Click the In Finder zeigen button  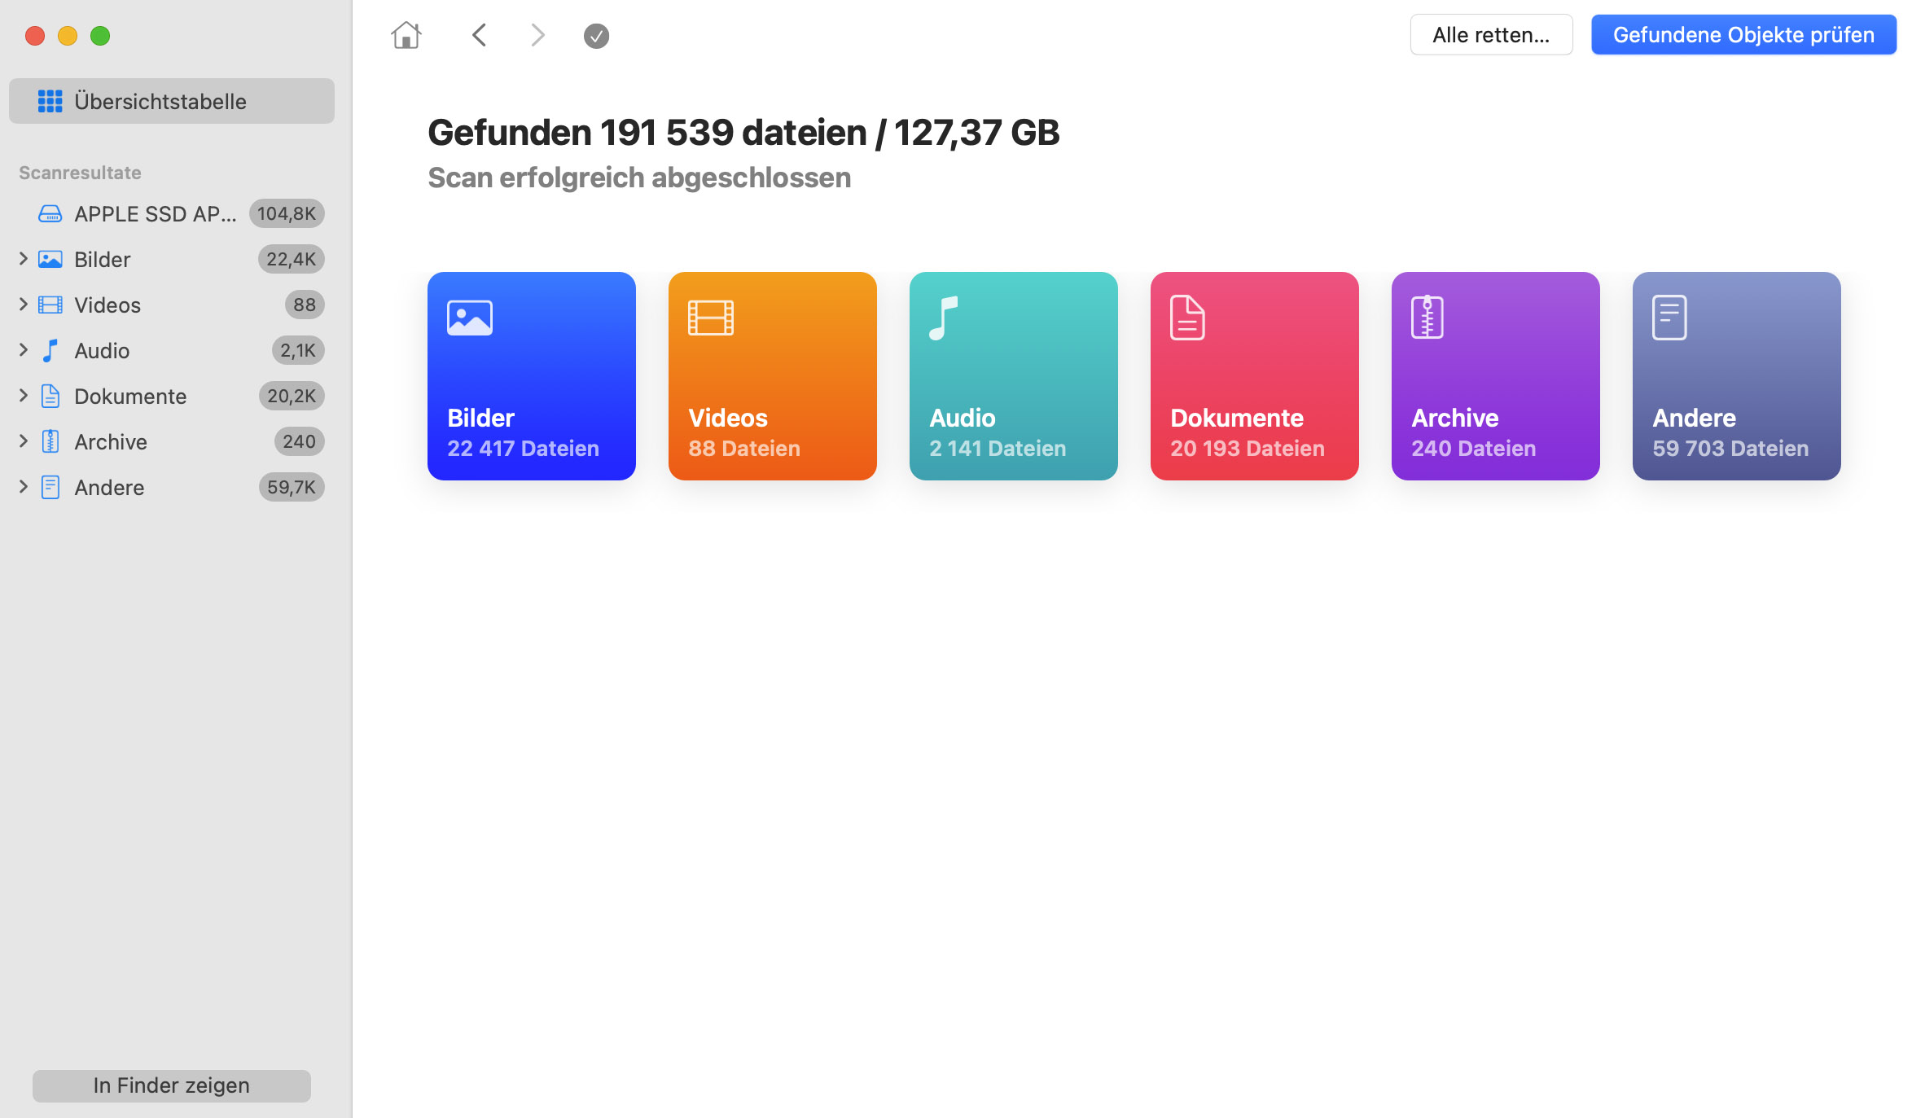point(170,1085)
